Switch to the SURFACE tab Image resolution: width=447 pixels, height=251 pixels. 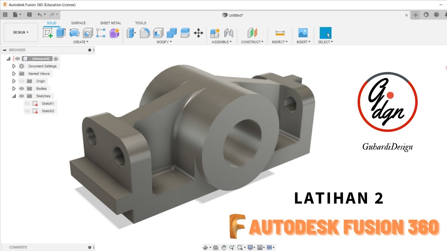click(78, 23)
